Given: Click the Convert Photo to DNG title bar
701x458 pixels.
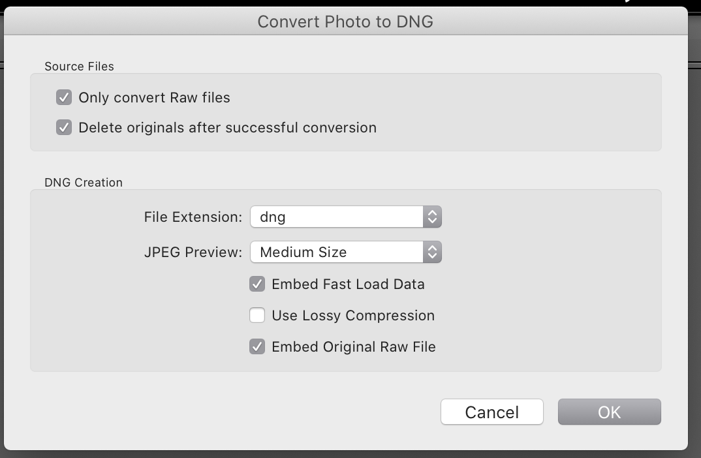Looking at the screenshot, I should coord(345,22).
